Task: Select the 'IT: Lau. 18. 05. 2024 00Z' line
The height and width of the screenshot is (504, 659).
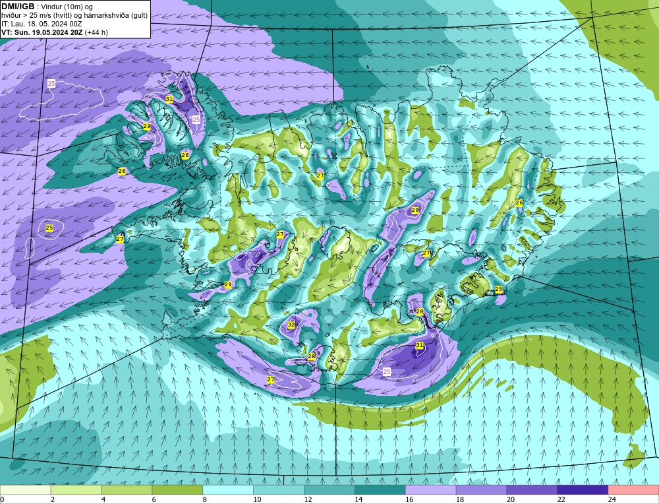Action: point(42,24)
